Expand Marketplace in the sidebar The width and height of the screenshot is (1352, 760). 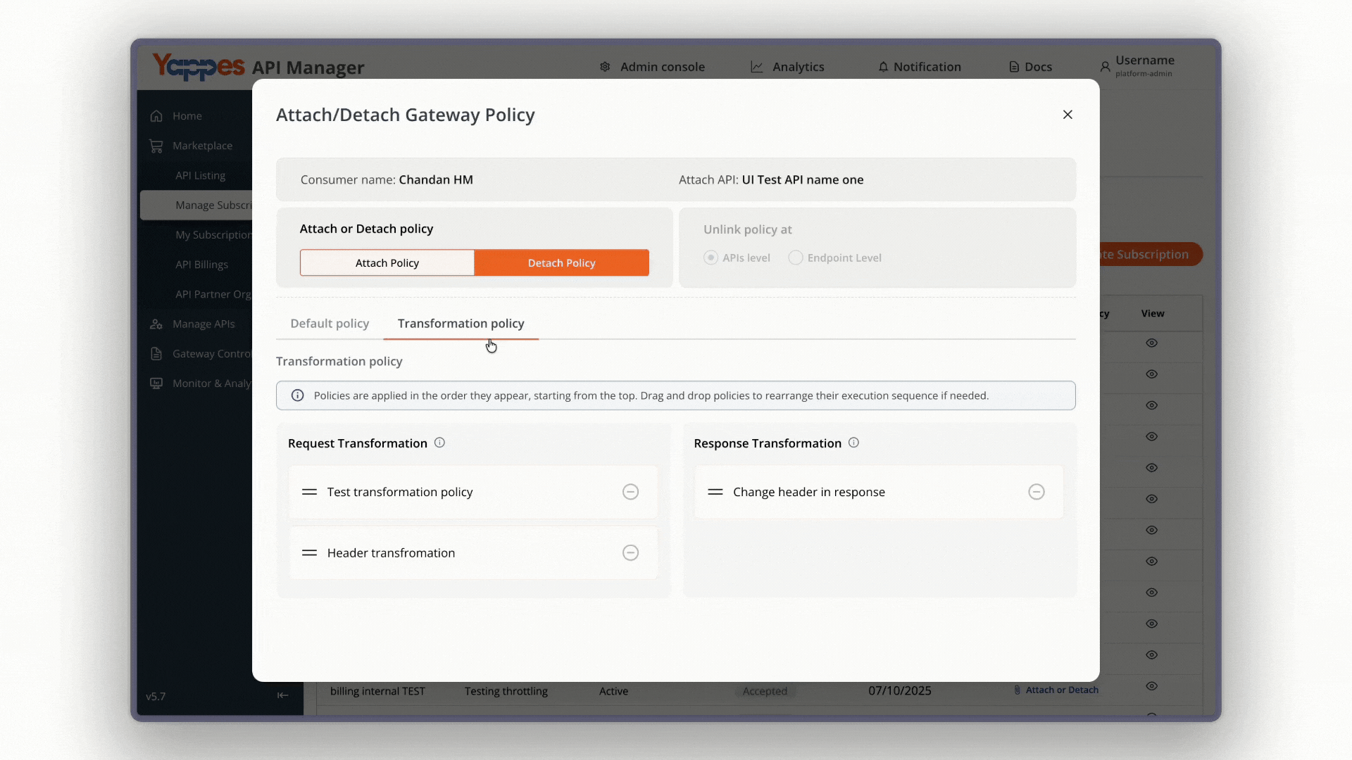(202, 146)
